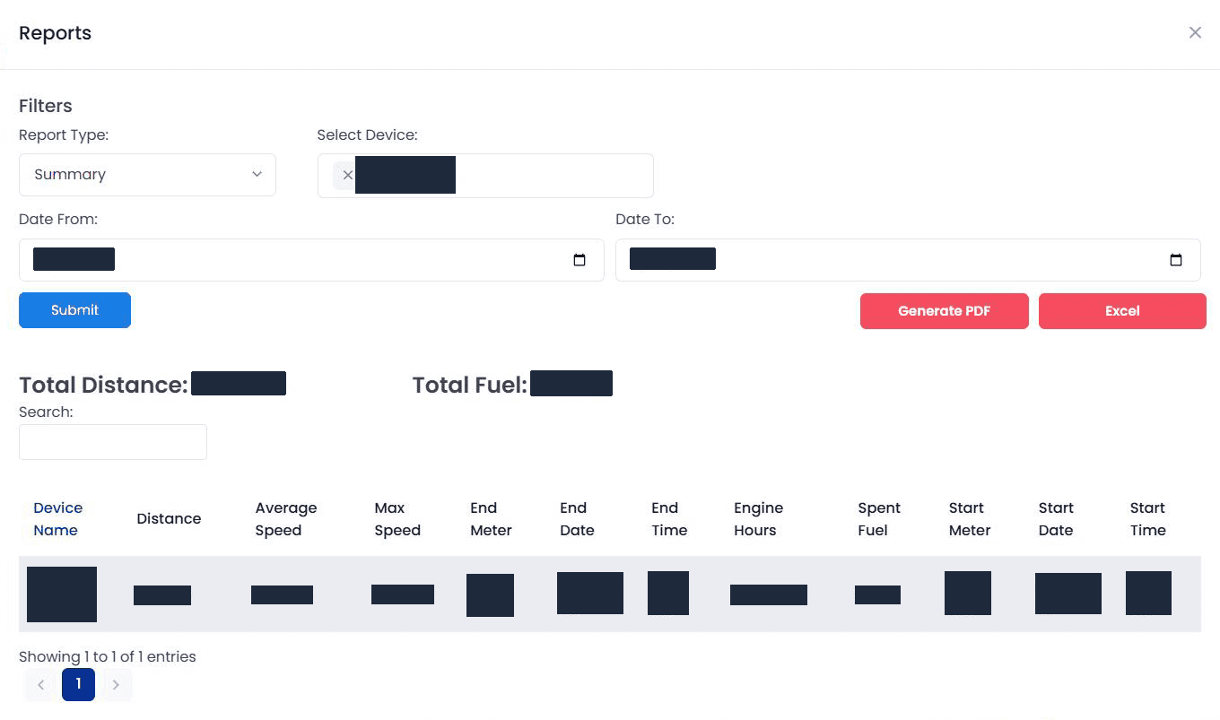This screenshot has width=1220, height=720.
Task: Click the Date From input field
Action: pyautogui.click(x=311, y=260)
